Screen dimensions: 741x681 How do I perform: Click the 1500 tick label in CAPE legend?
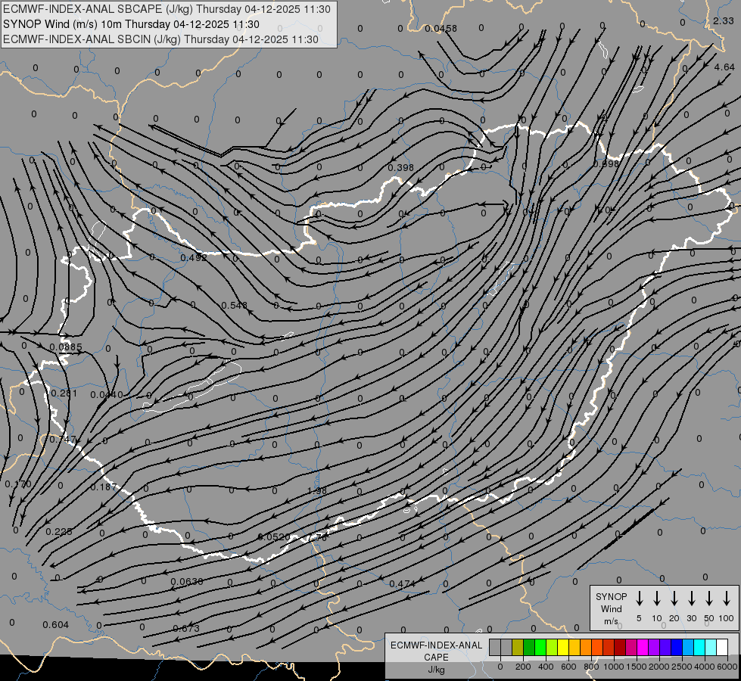coord(637,667)
